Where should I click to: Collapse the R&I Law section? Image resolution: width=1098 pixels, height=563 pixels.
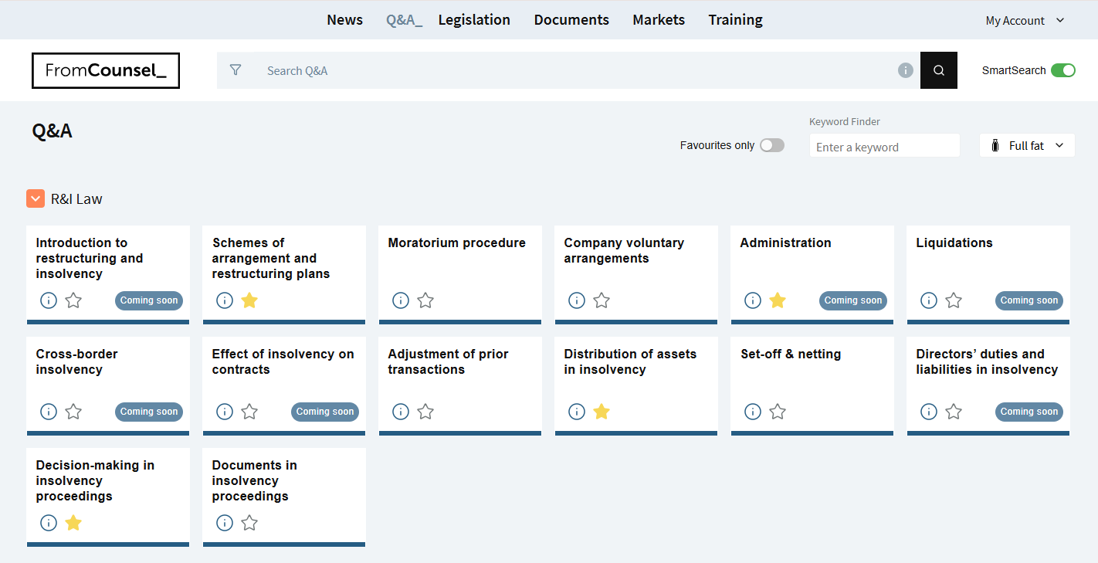click(x=36, y=198)
